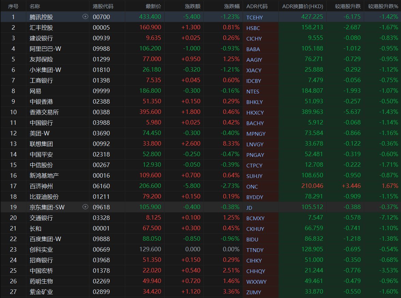401x298 pixels.
Task: Select the 网易 stock name
Action: (x=35, y=91)
